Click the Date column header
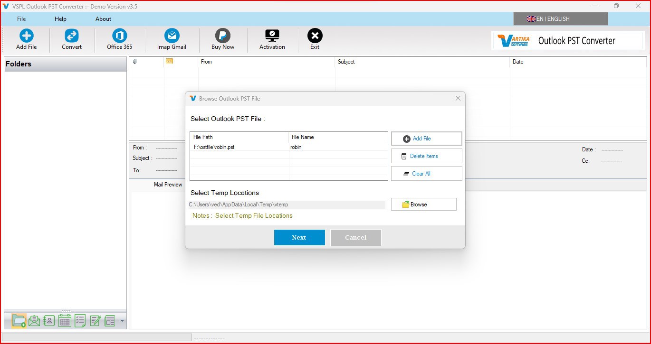 click(x=578, y=62)
